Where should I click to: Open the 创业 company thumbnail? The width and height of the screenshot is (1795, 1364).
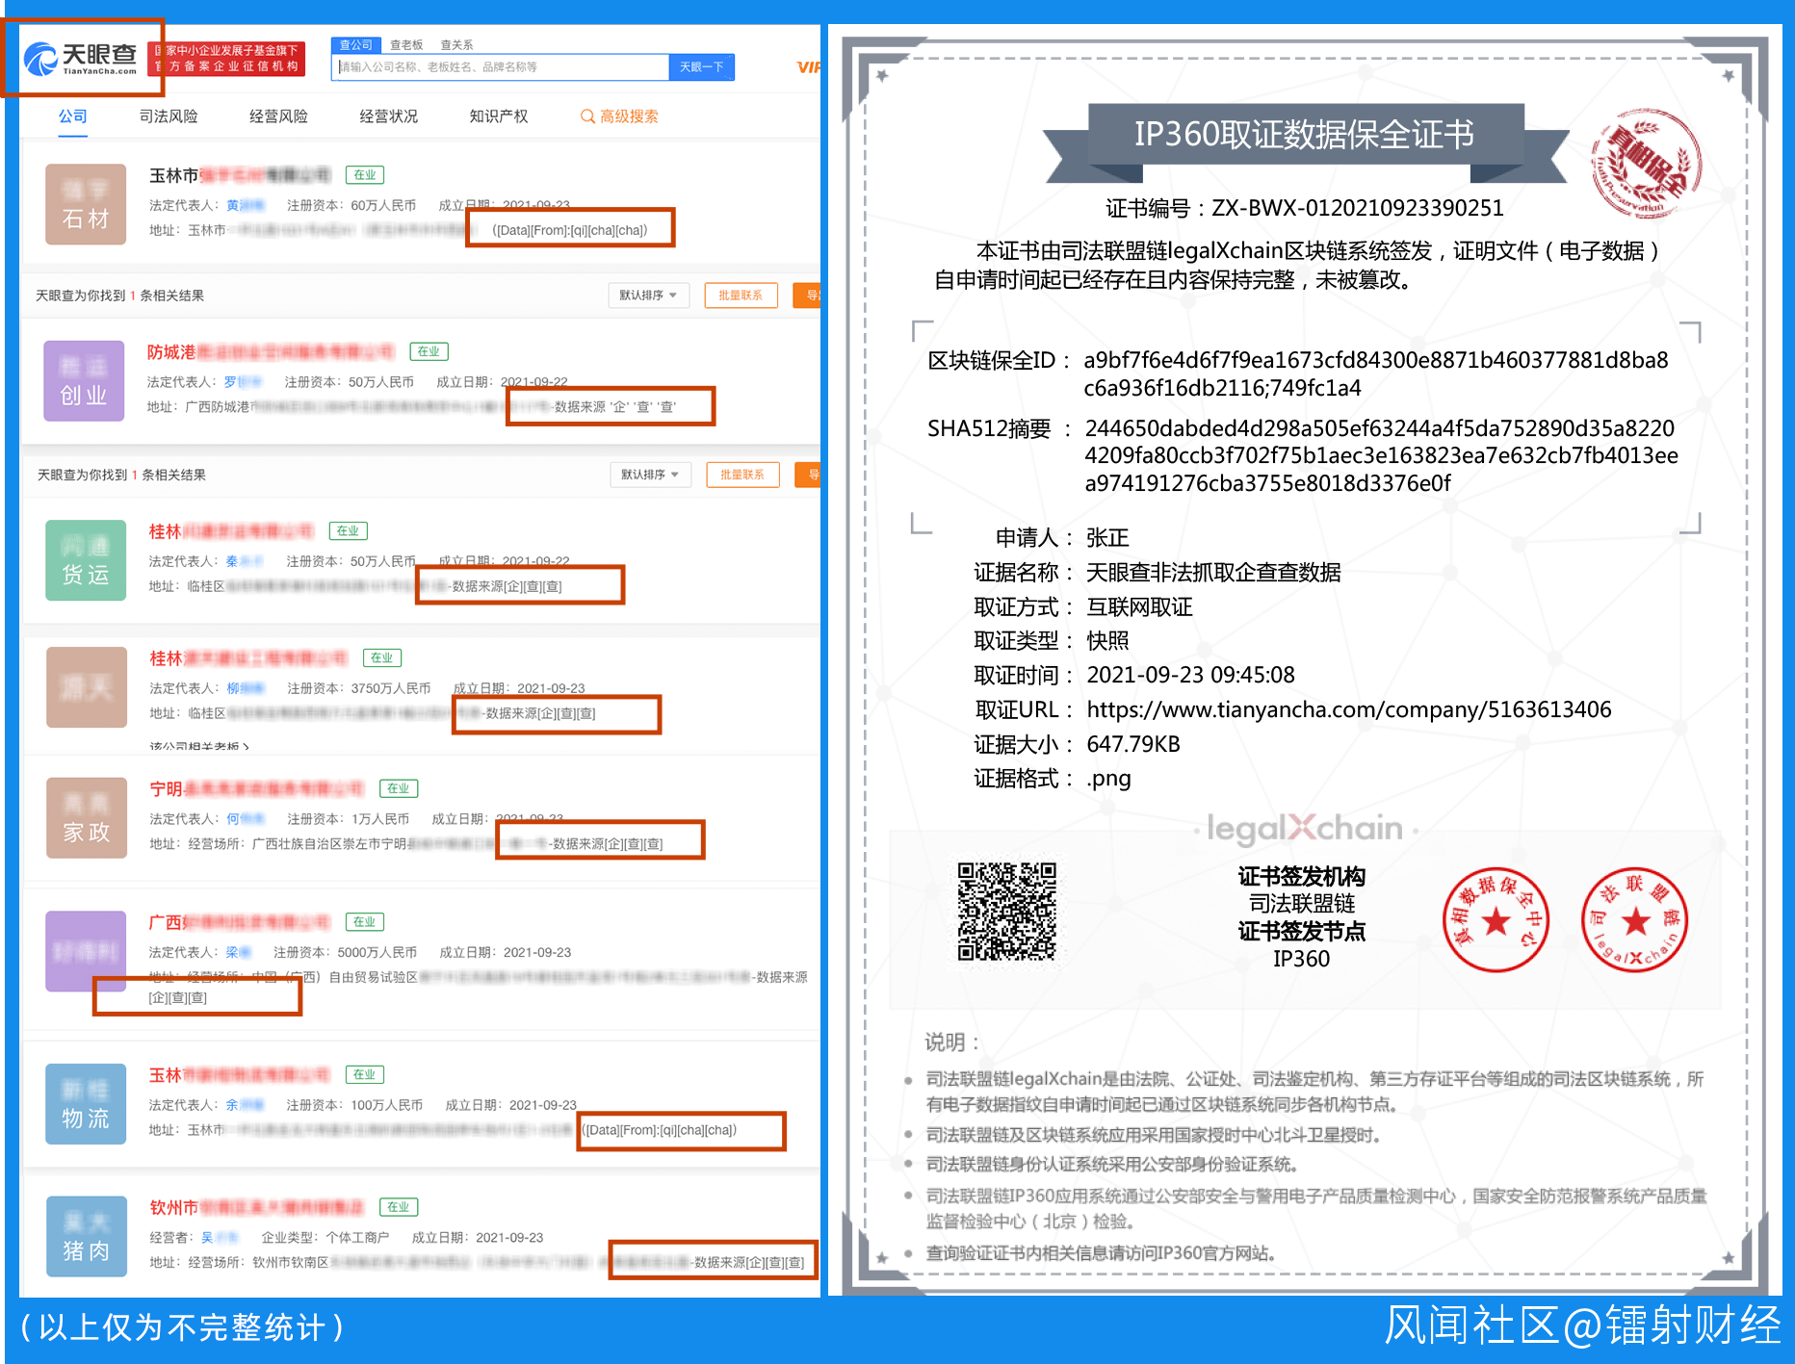point(84,381)
